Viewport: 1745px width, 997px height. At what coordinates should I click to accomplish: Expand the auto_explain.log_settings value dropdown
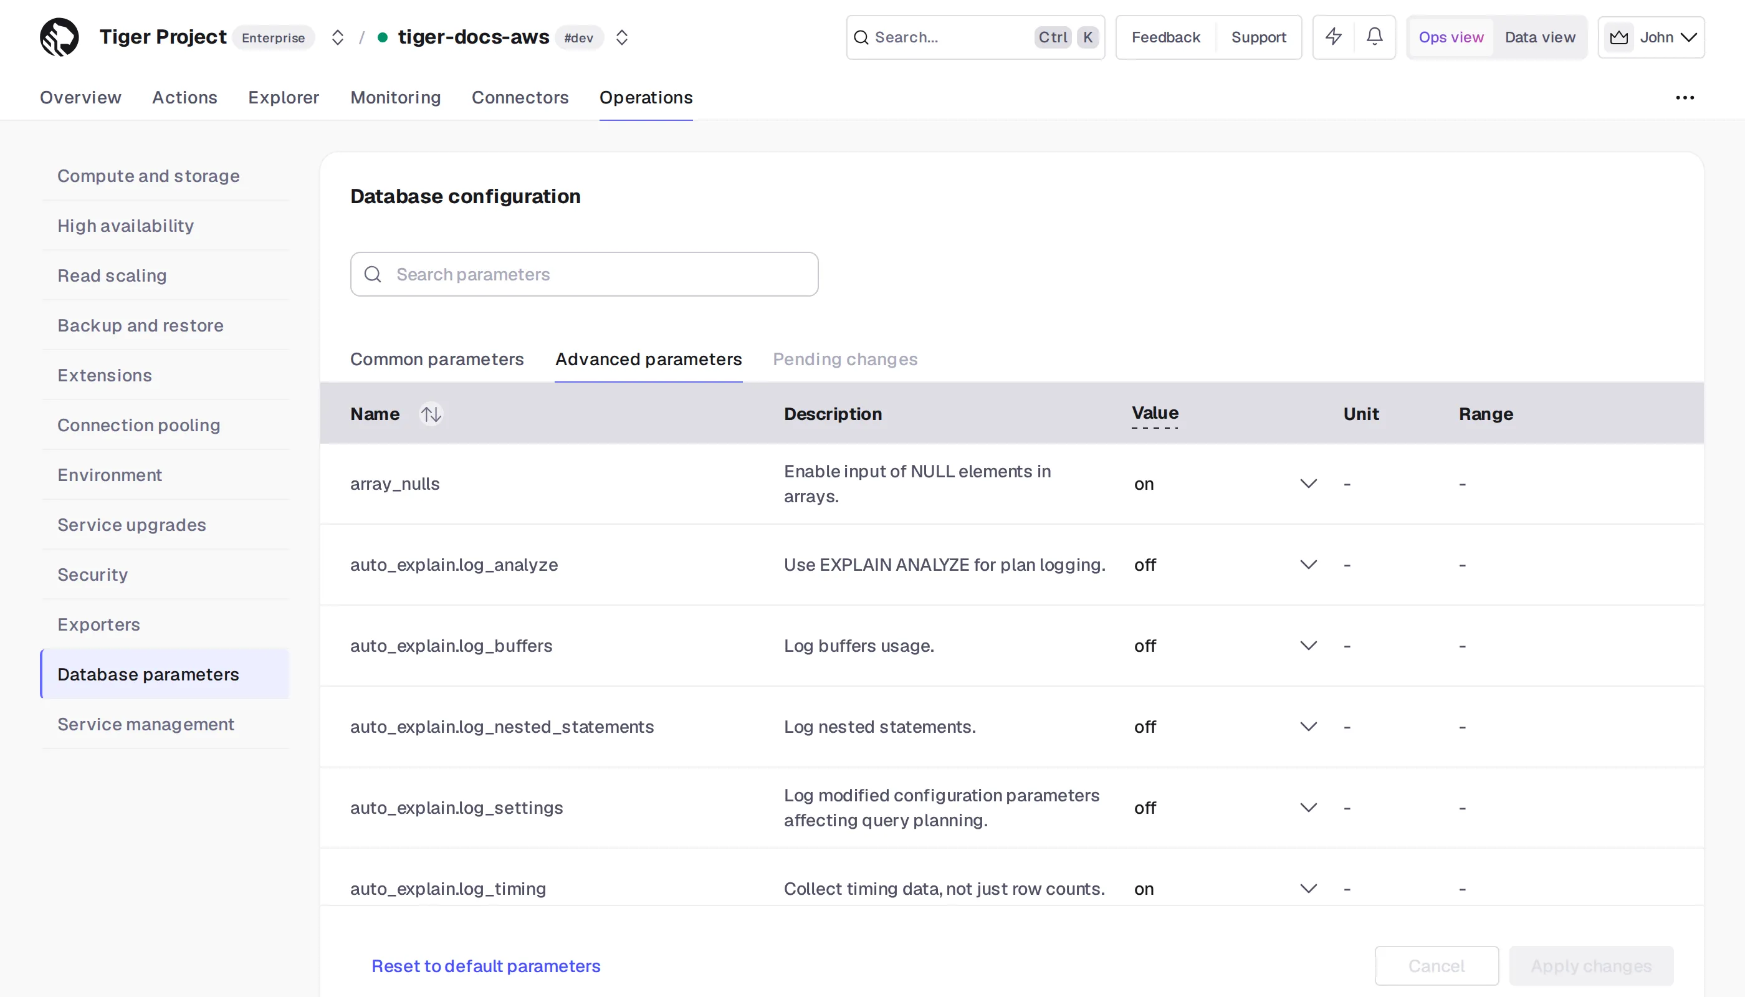1308,808
